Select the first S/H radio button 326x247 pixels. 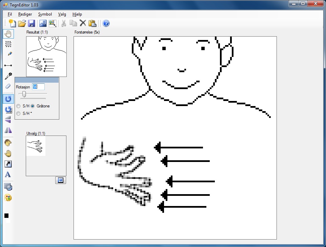tap(18, 106)
